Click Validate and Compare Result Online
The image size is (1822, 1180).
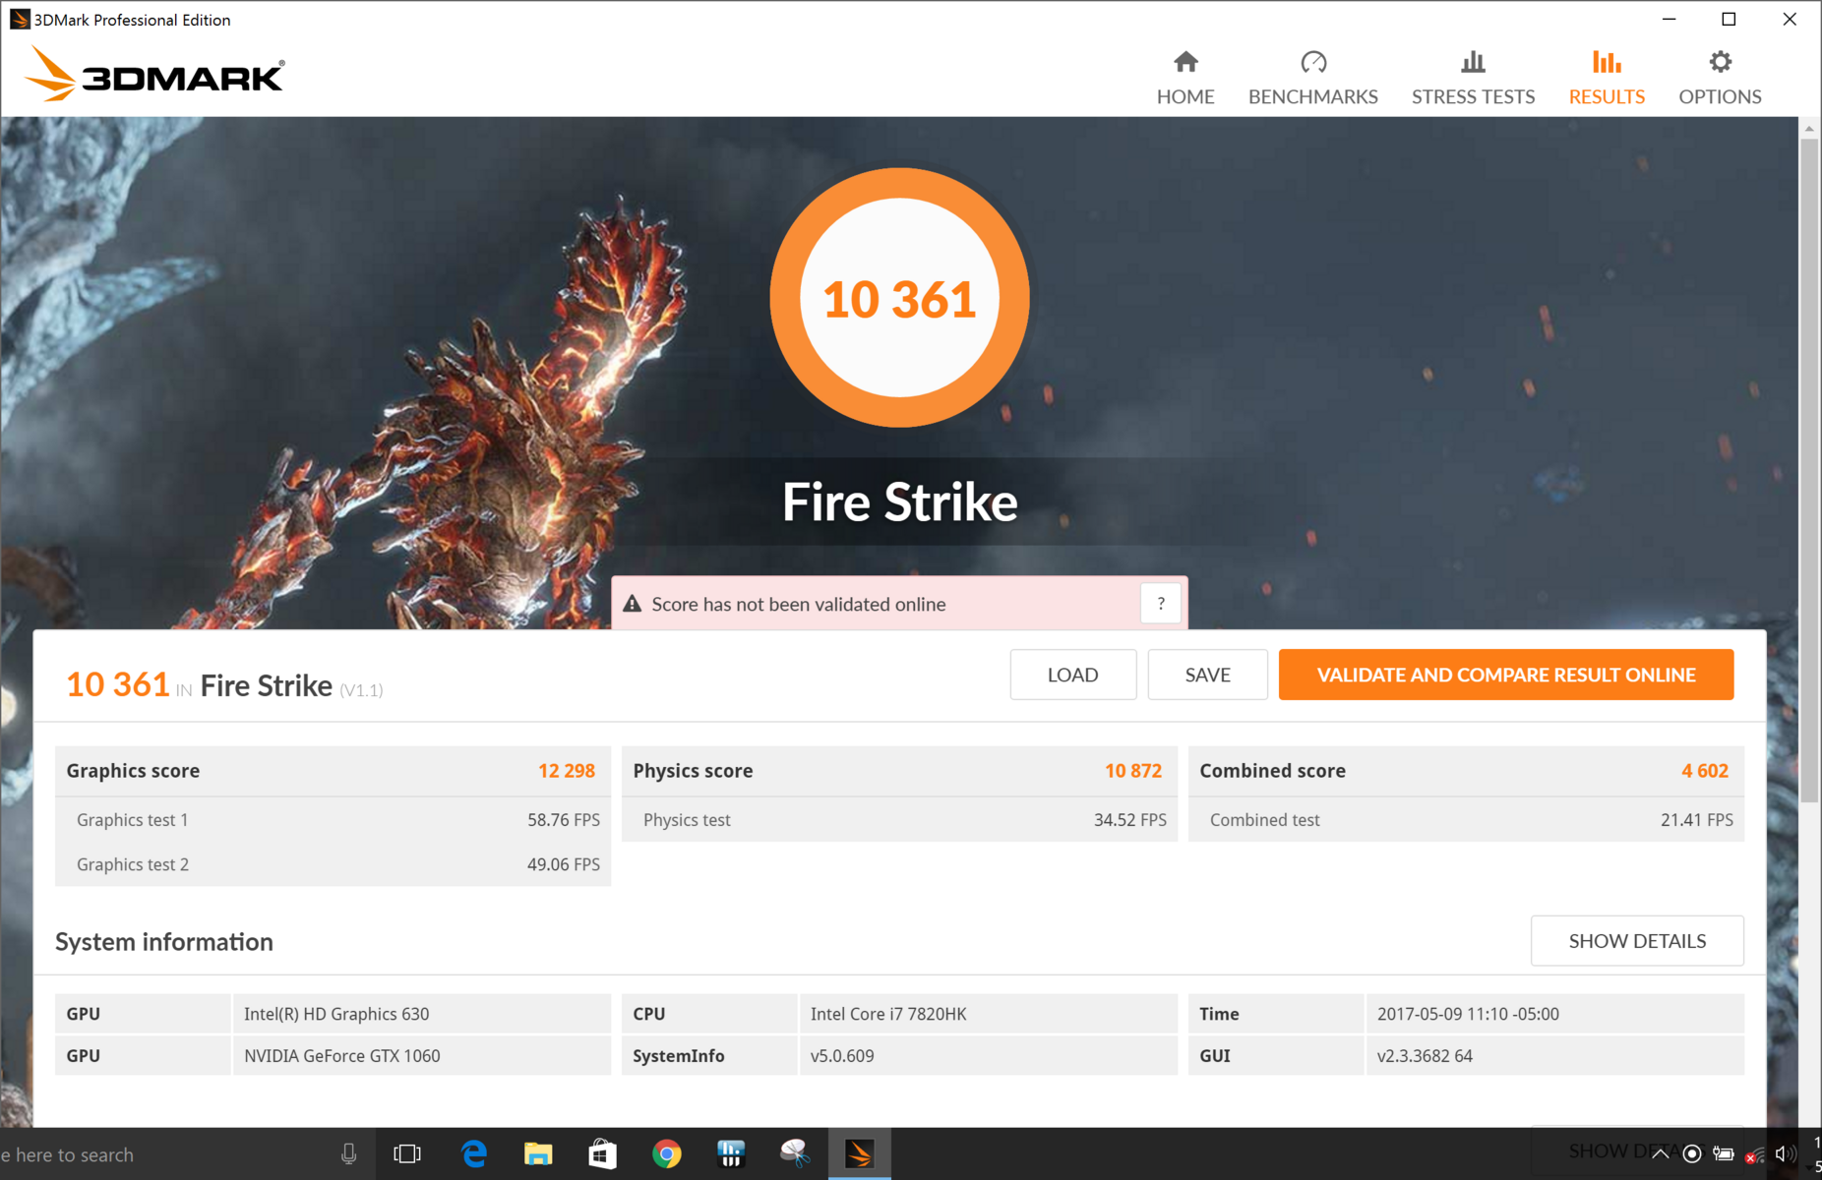click(1506, 675)
